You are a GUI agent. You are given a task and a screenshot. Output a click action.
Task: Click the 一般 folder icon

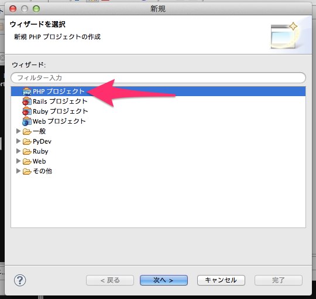(x=27, y=132)
